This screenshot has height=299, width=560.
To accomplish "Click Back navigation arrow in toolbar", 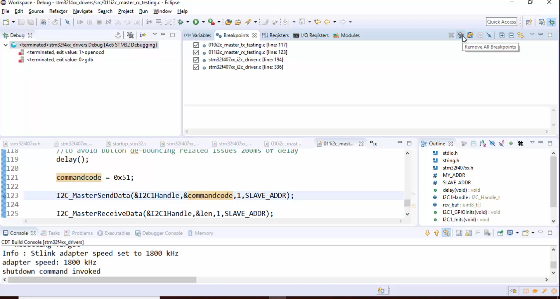I will pos(327,22).
